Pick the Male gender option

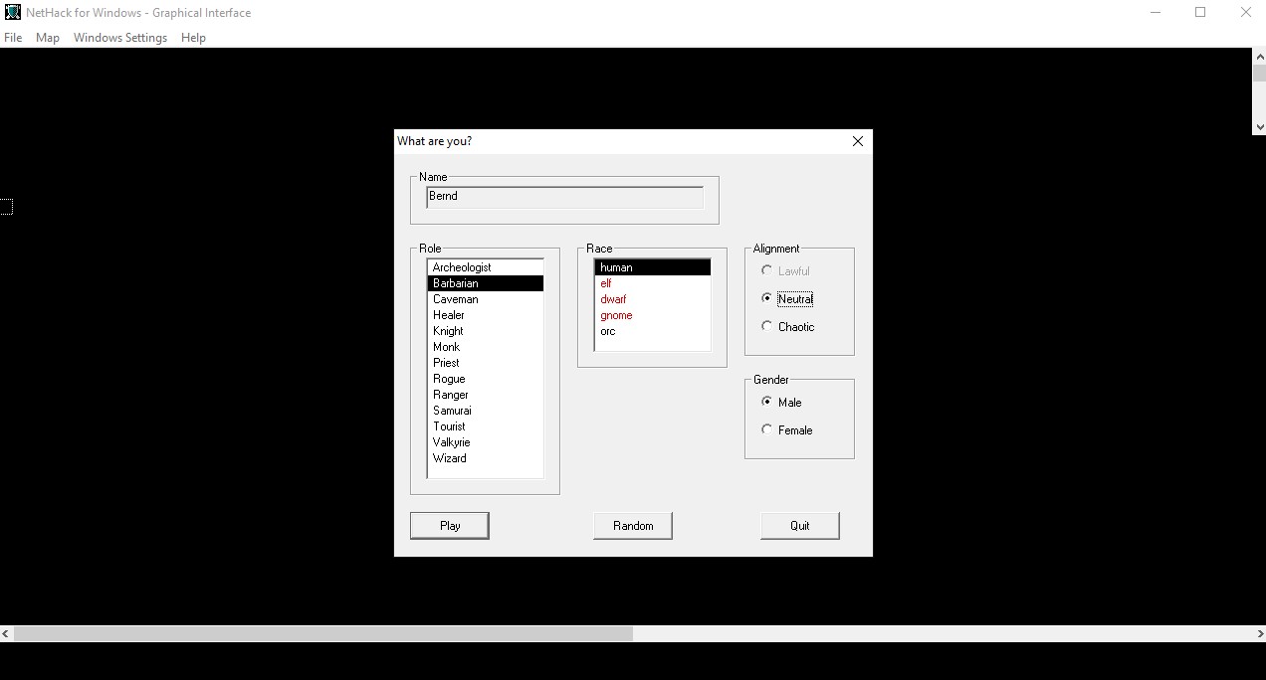coord(766,402)
